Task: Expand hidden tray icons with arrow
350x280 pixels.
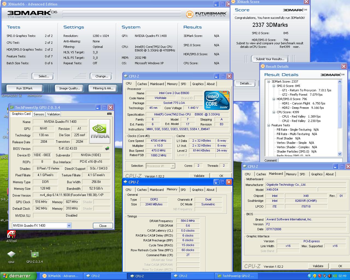Action: click(310, 276)
